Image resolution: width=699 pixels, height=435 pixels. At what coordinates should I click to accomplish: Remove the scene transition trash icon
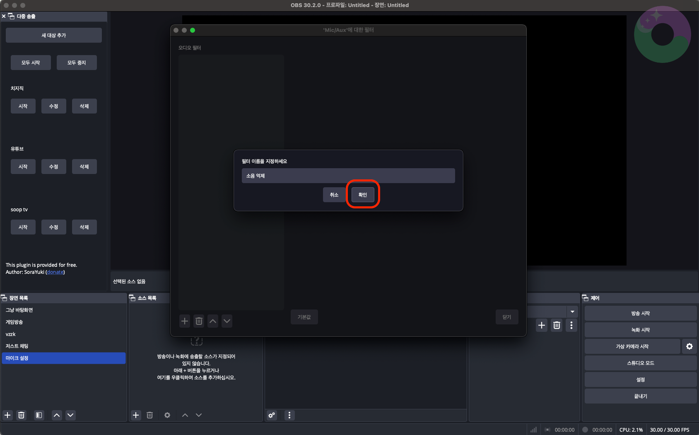[x=557, y=325]
